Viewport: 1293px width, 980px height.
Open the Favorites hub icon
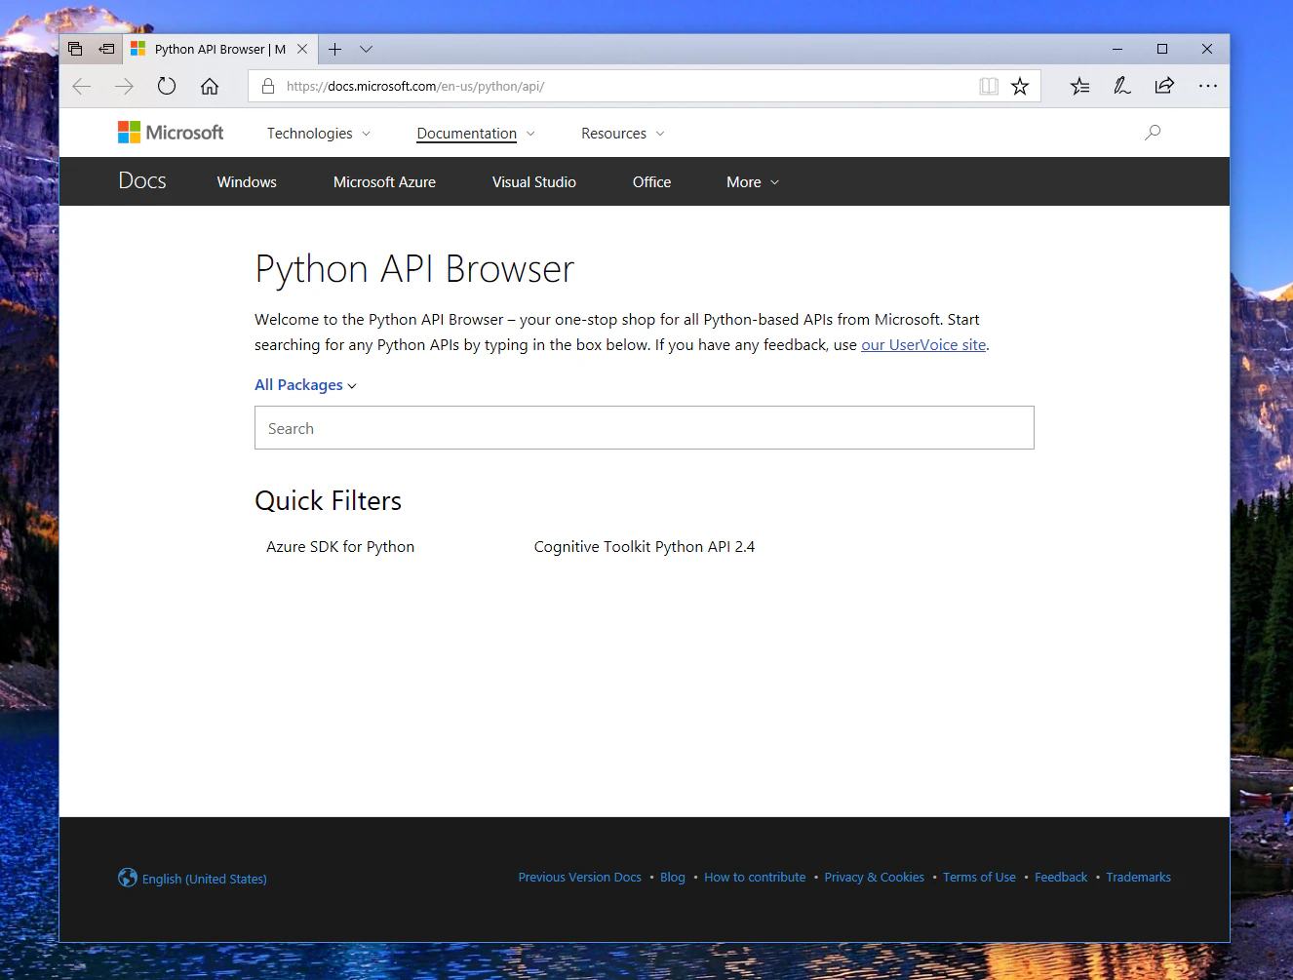tap(1079, 86)
